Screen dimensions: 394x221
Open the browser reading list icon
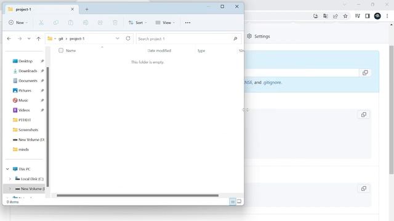357,16
